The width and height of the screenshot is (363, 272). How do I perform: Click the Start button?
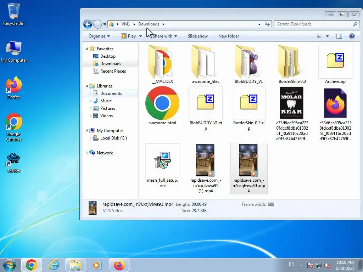coord(9,265)
